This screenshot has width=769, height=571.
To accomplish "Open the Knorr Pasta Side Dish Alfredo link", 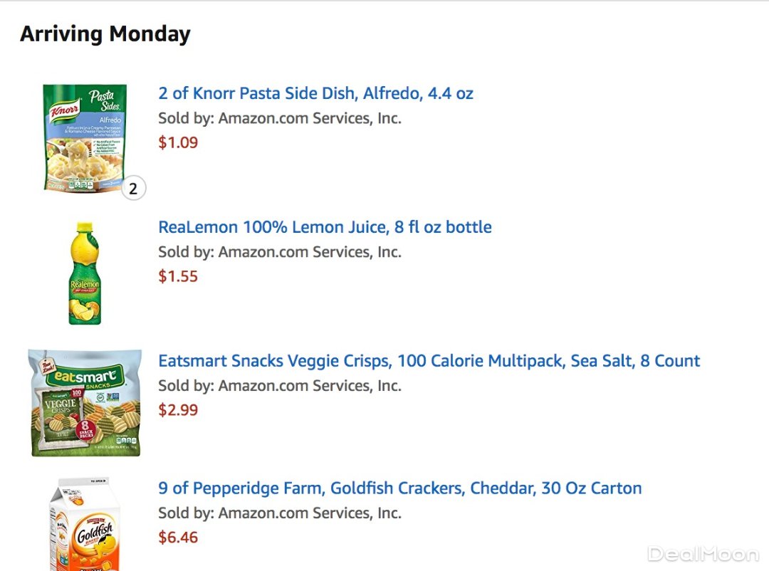I will click(x=315, y=93).
